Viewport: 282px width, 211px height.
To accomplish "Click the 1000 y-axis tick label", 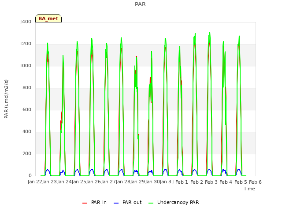I will coord(25,65).
